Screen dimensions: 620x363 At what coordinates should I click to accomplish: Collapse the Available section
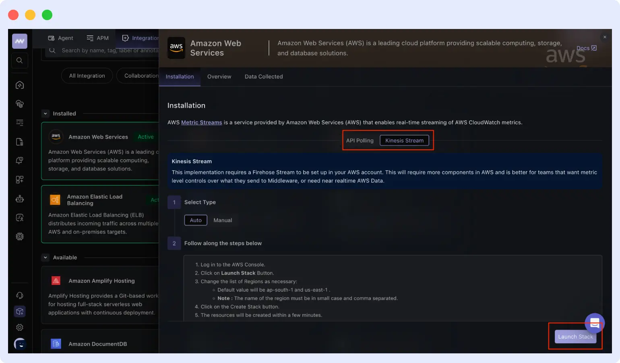pyautogui.click(x=45, y=258)
